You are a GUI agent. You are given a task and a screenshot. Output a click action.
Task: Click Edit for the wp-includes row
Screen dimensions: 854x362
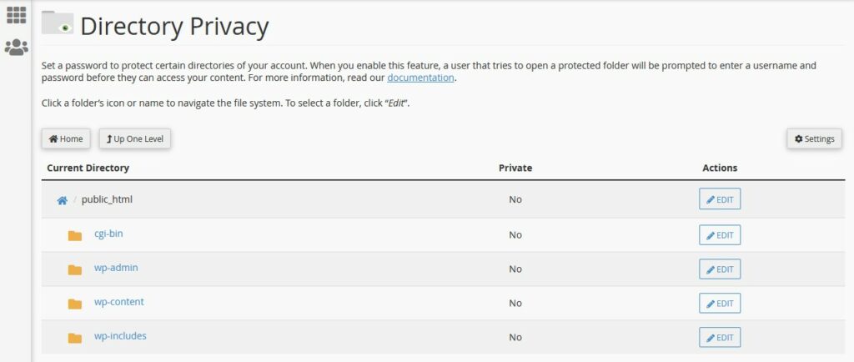tap(720, 338)
